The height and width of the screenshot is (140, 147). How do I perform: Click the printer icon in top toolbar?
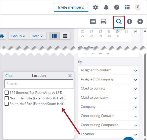tap(104, 22)
